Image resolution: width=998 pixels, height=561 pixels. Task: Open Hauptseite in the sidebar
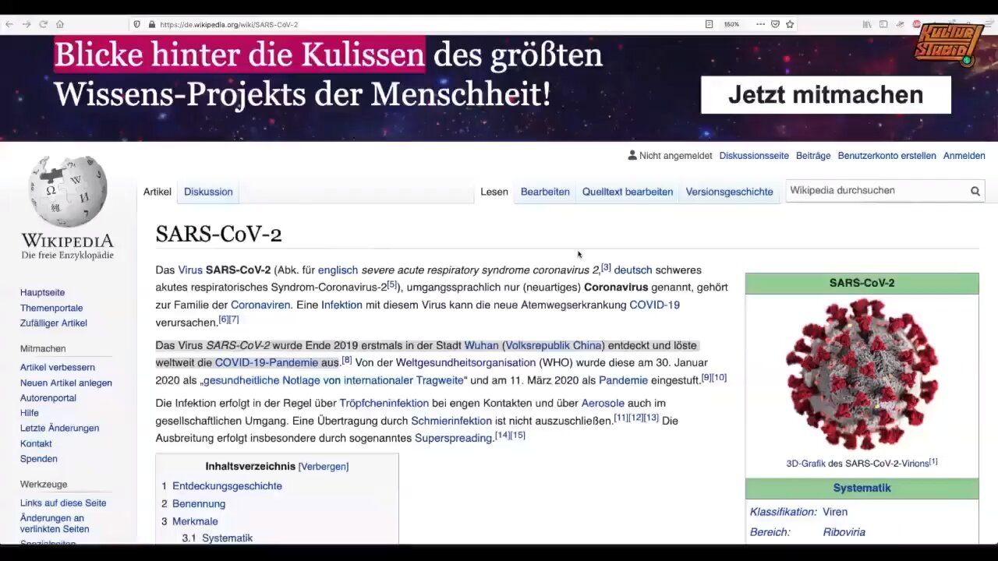point(42,292)
